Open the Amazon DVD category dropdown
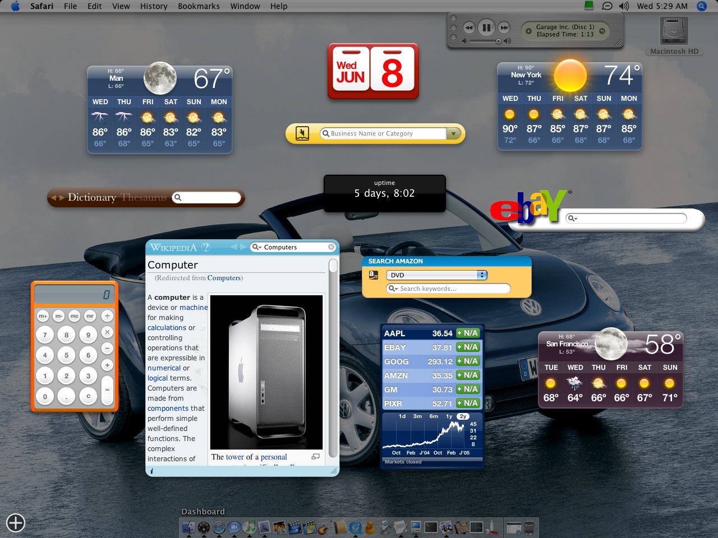This screenshot has height=538, width=718. coord(437,275)
